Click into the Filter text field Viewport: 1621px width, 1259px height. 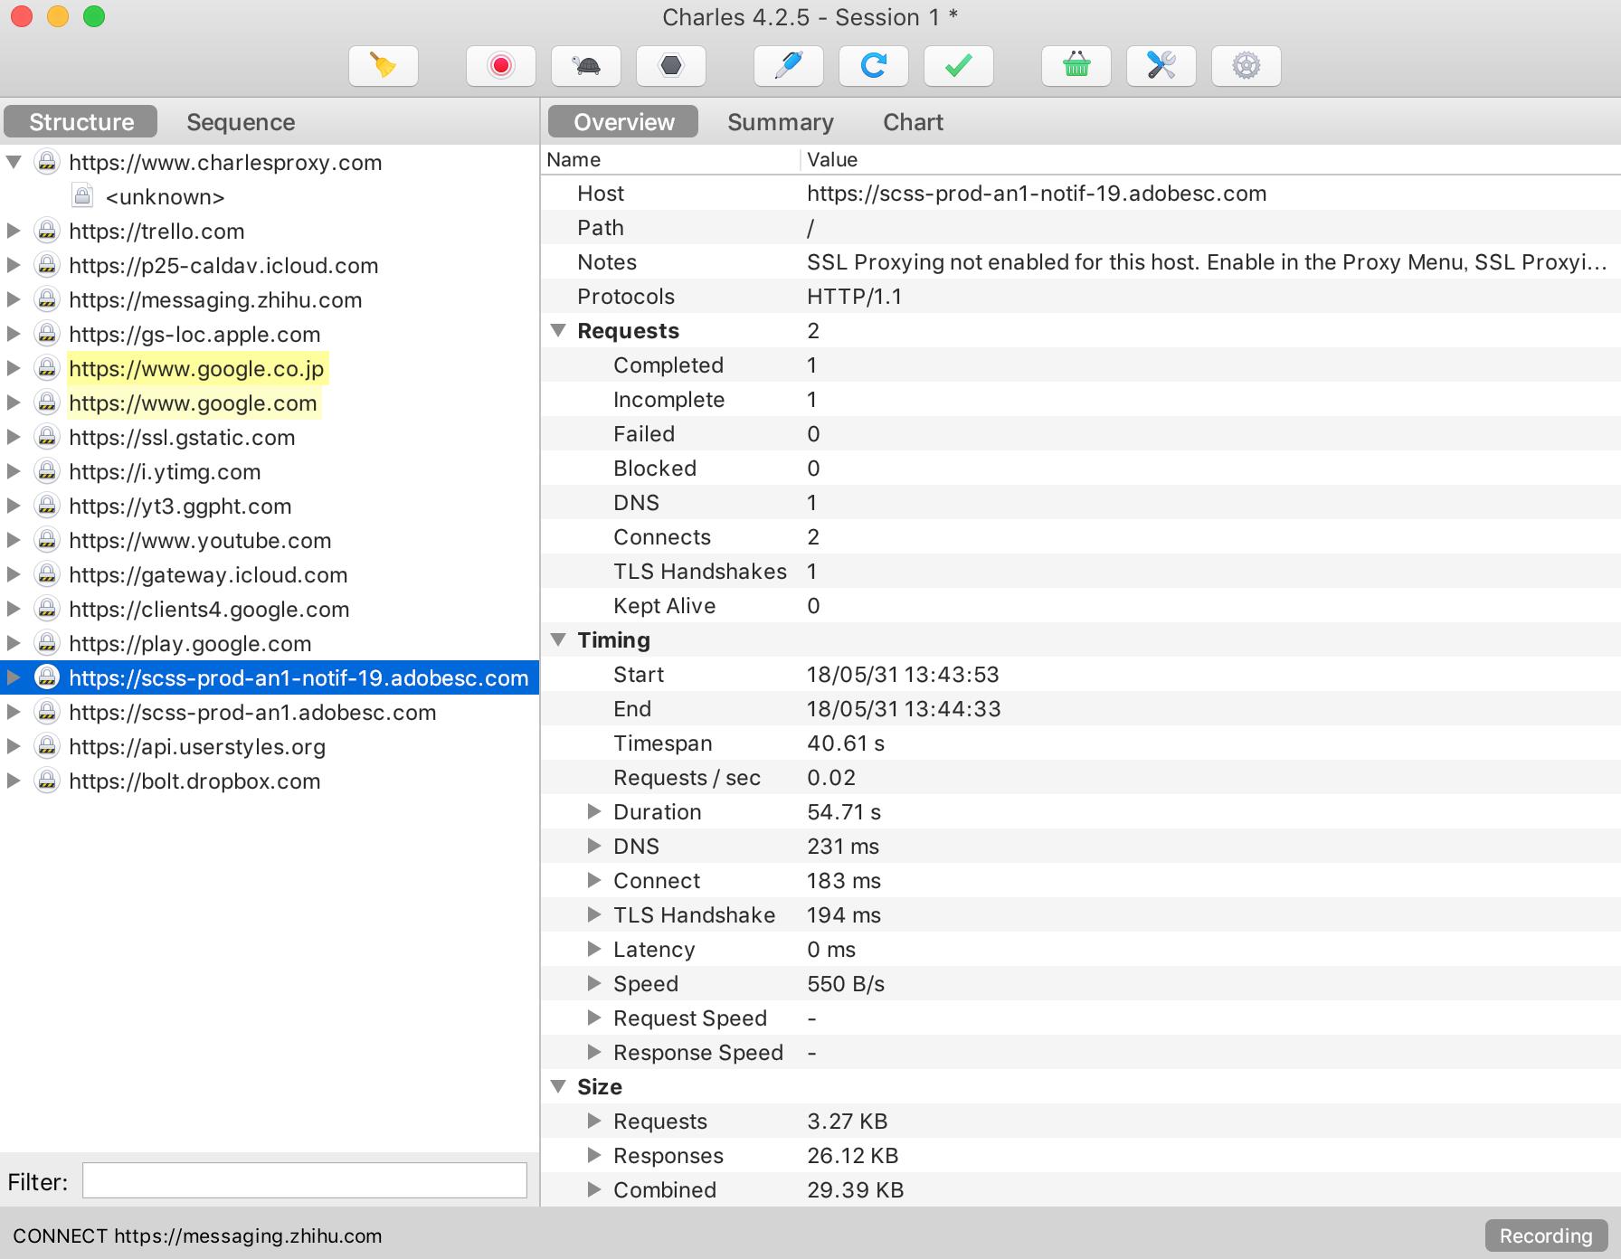point(304,1181)
